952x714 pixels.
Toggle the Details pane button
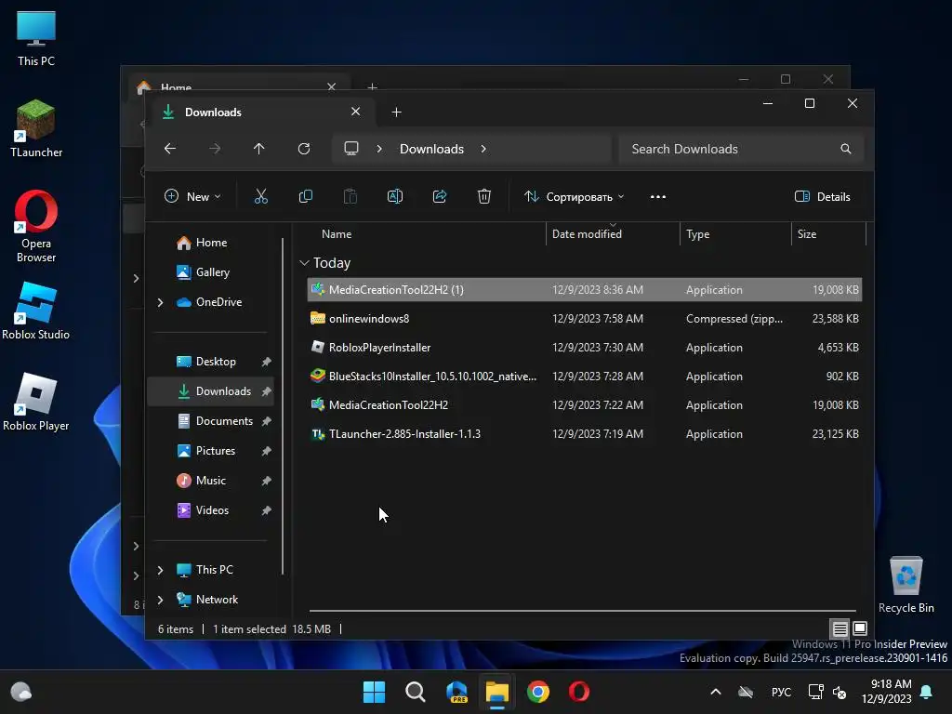click(822, 196)
